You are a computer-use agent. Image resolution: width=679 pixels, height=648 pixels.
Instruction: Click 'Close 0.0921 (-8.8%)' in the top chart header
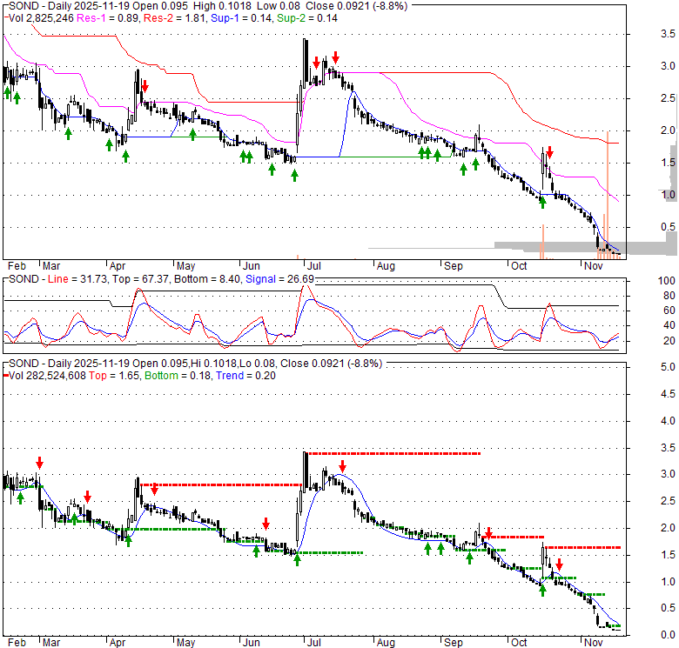[356, 6]
